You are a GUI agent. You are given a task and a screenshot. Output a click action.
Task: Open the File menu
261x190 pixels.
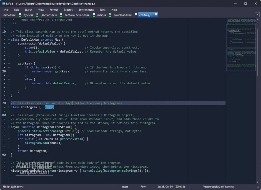(6, 10)
